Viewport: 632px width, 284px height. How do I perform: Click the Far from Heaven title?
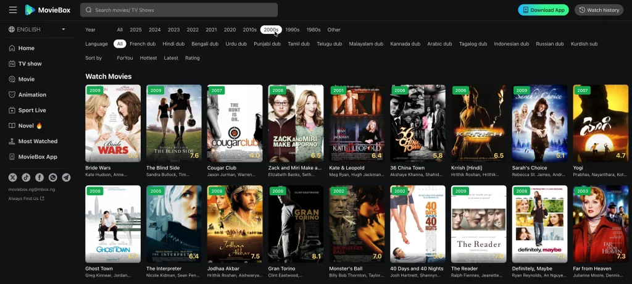pyautogui.click(x=592, y=269)
